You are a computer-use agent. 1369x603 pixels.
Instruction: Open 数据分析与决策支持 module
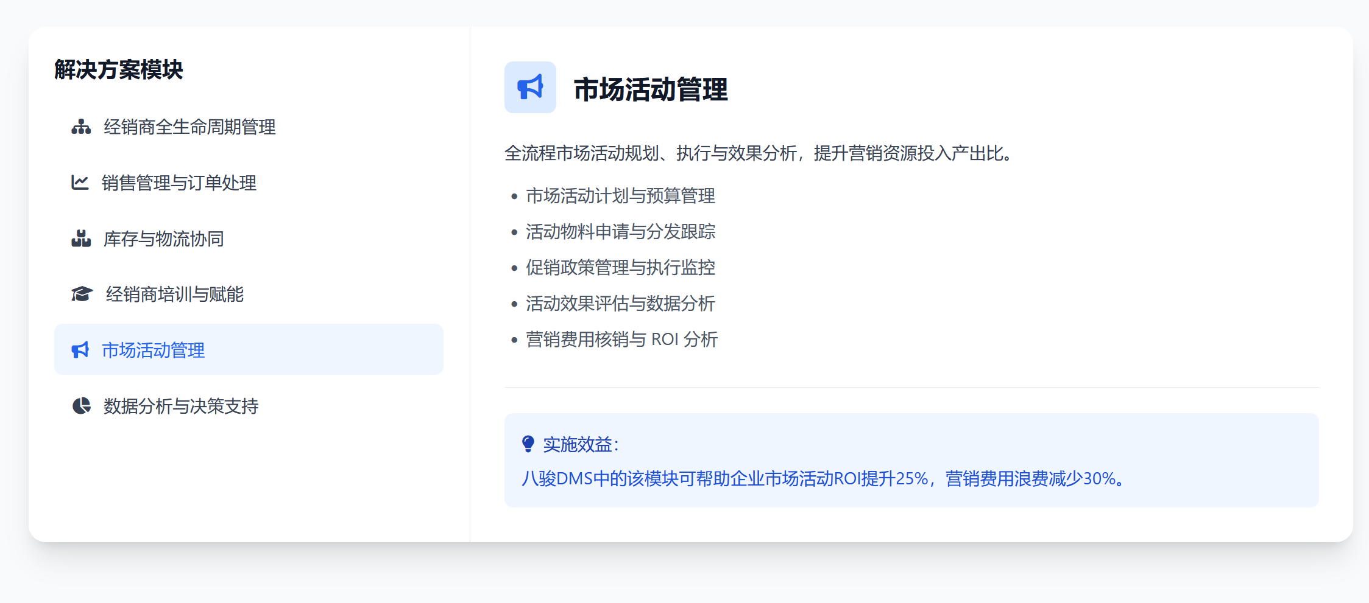pos(180,406)
